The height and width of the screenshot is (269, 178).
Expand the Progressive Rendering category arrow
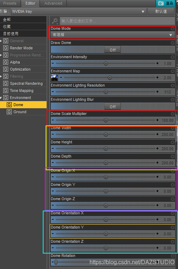pyautogui.click(x=1, y=55)
